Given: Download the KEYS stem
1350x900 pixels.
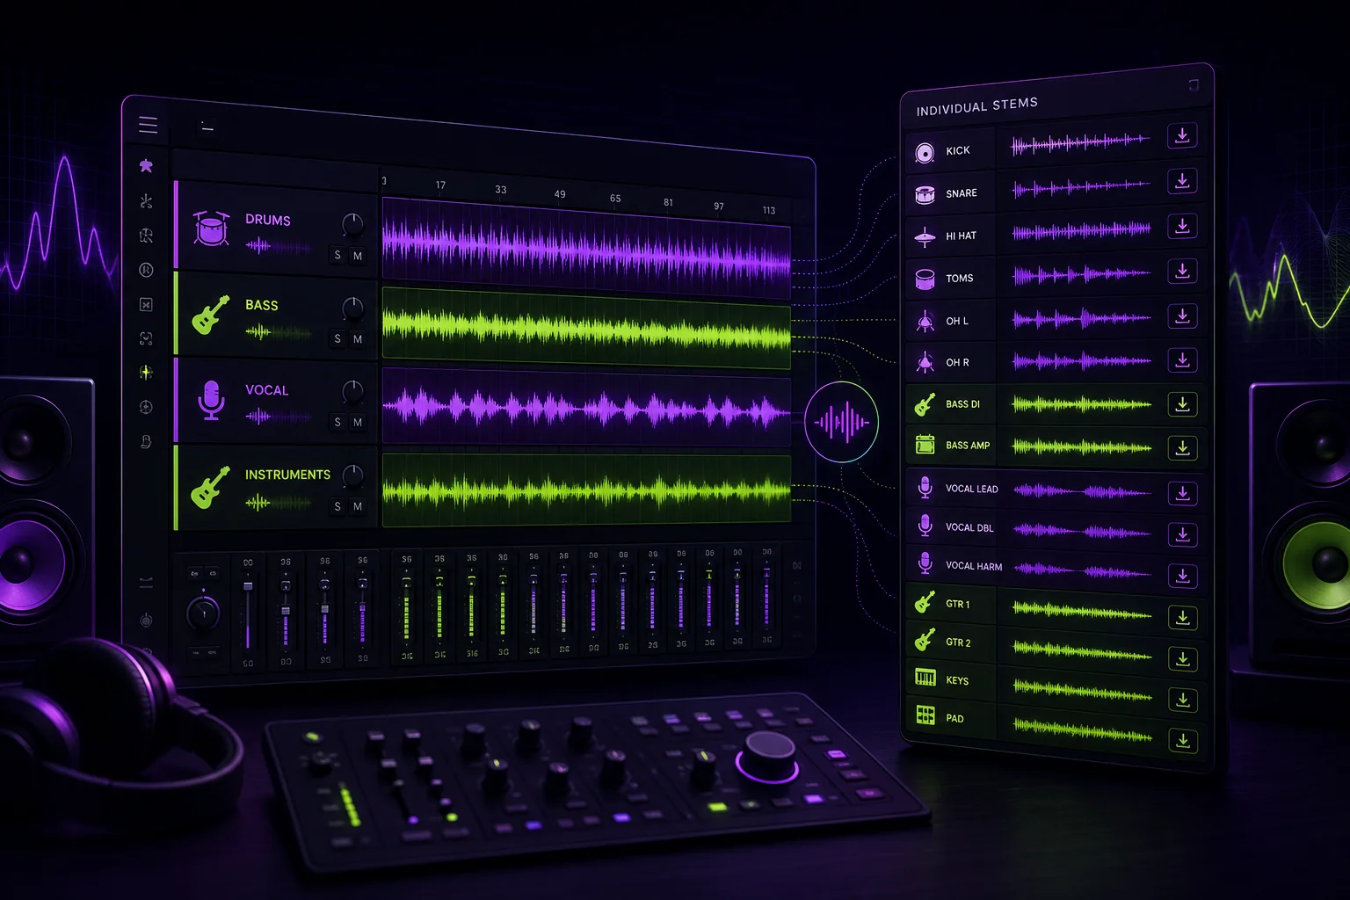Looking at the screenshot, I should click(1182, 700).
